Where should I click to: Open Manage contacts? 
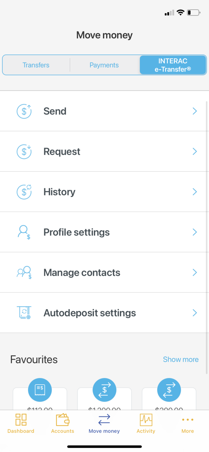82,272
